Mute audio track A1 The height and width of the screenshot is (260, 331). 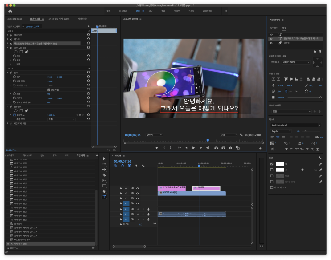[x=137, y=209]
